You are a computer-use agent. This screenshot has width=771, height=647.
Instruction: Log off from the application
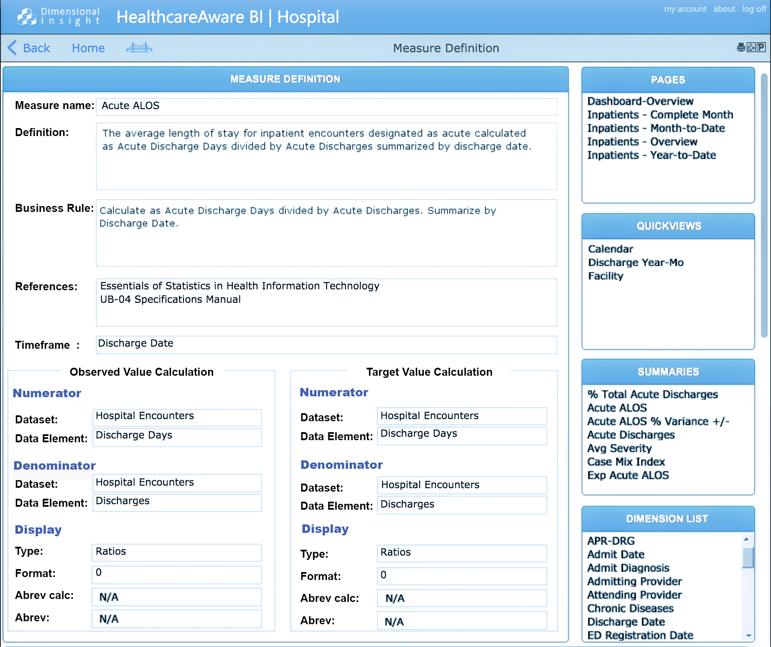tap(754, 9)
